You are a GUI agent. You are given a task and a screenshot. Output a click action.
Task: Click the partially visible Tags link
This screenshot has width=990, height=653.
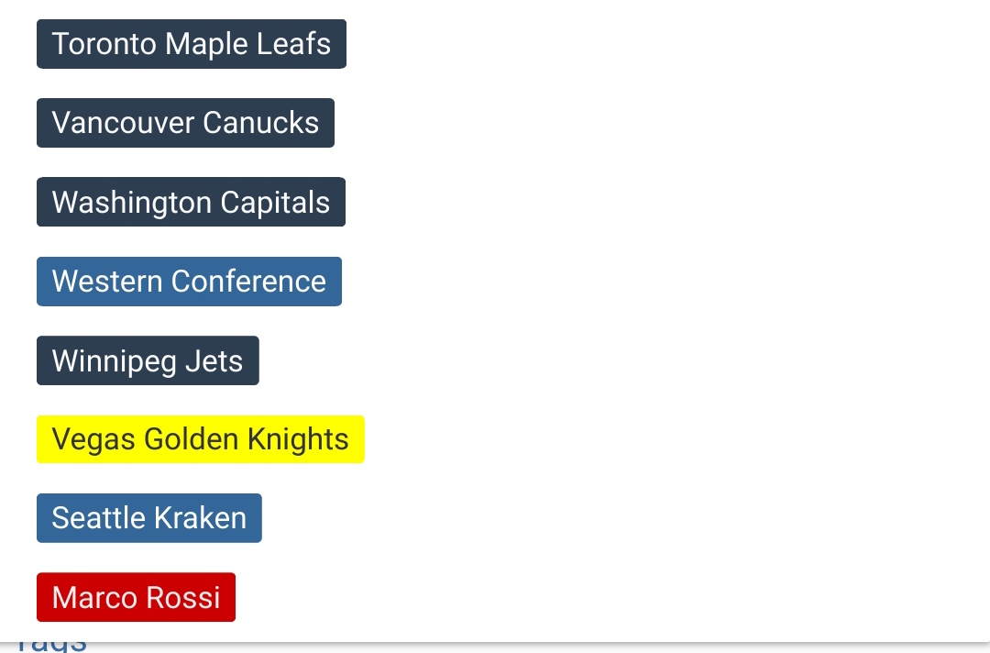[x=52, y=645]
